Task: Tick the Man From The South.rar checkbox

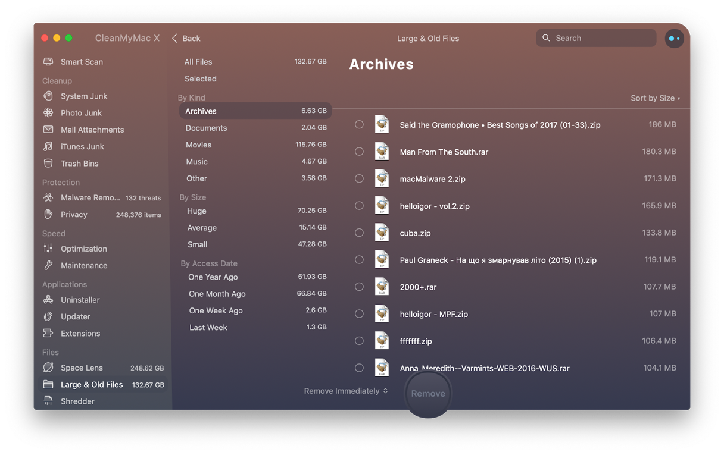Action: (x=359, y=152)
